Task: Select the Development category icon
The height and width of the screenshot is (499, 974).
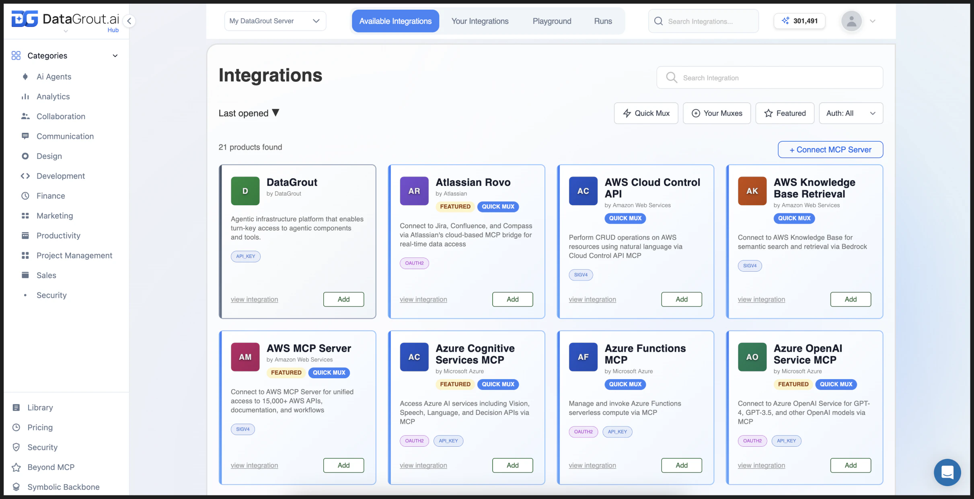Action: pyautogui.click(x=25, y=176)
